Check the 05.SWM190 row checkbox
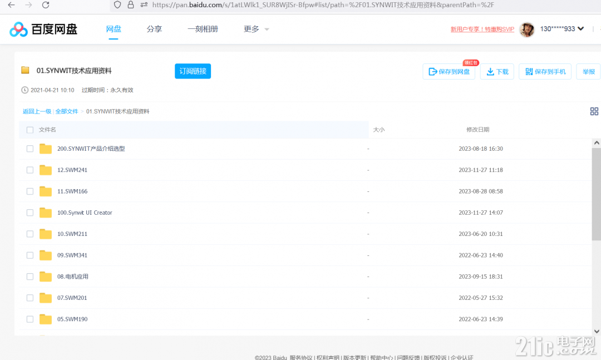601x360 pixels. point(30,319)
